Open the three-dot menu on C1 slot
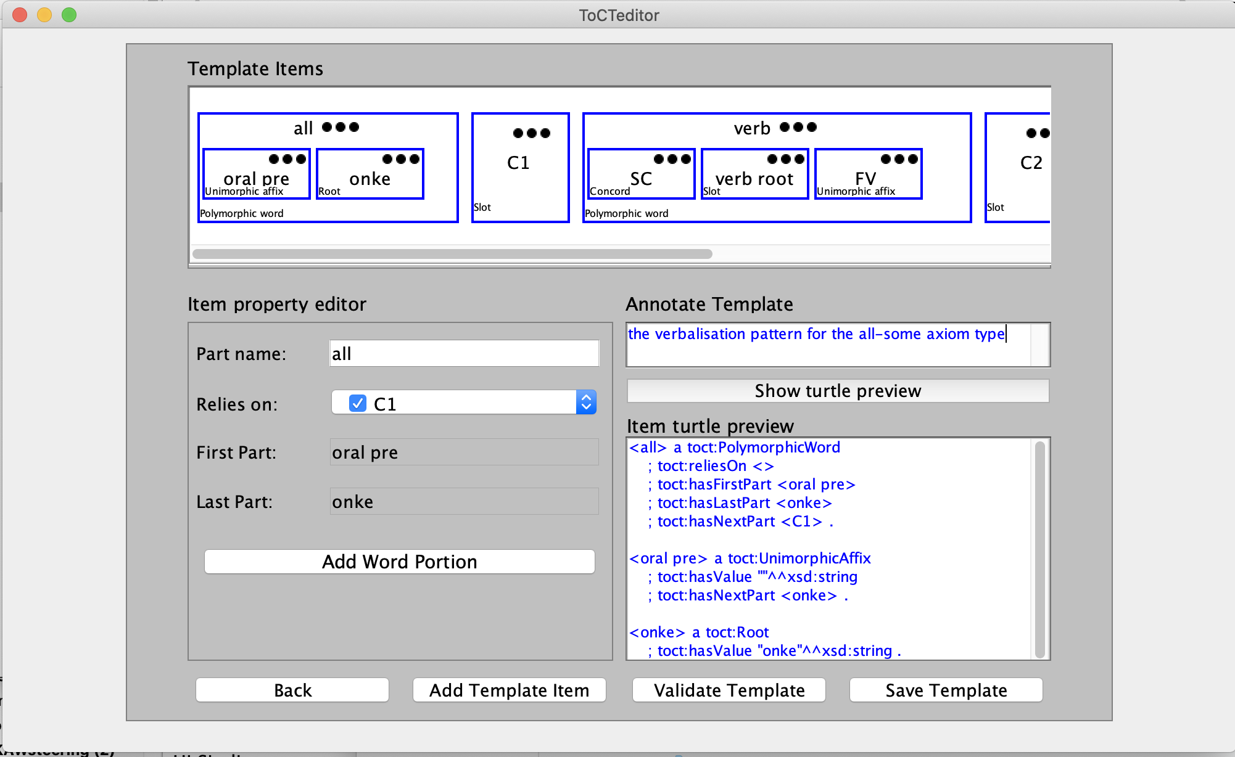This screenshot has height=757, width=1235. tap(531, 133)
